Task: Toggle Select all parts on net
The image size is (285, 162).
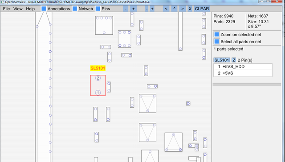Action: click(x=216, y=41)
